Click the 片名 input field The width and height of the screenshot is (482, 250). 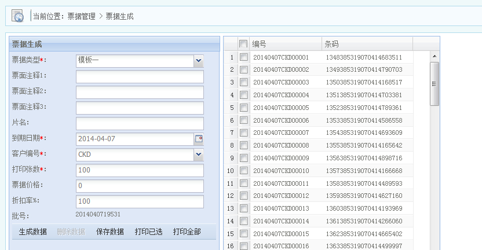point(140,123)
